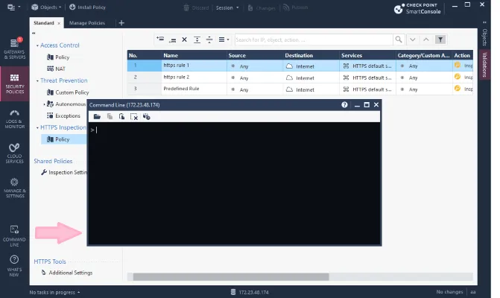Switch to the Manage Policies tab

87,23
